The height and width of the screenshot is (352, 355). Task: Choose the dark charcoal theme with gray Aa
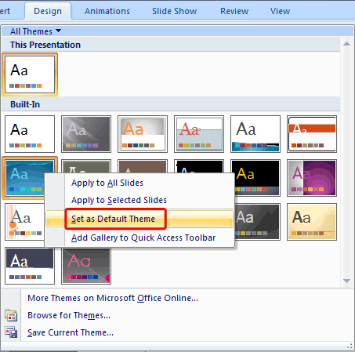click(x=258, y=222)
